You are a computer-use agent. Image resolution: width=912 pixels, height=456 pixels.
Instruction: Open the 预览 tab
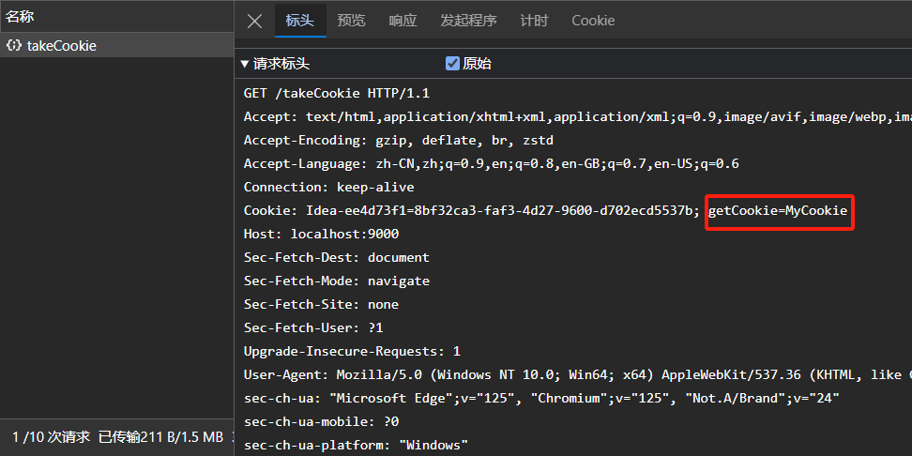[x=352, y=21]
